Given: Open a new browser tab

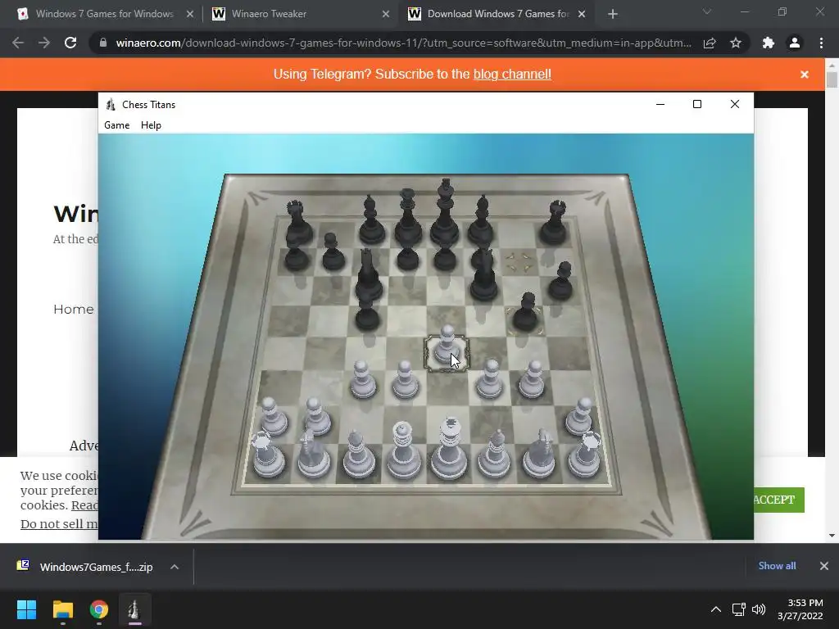Looking at the screenshot, I should click(x=613, y=15).
